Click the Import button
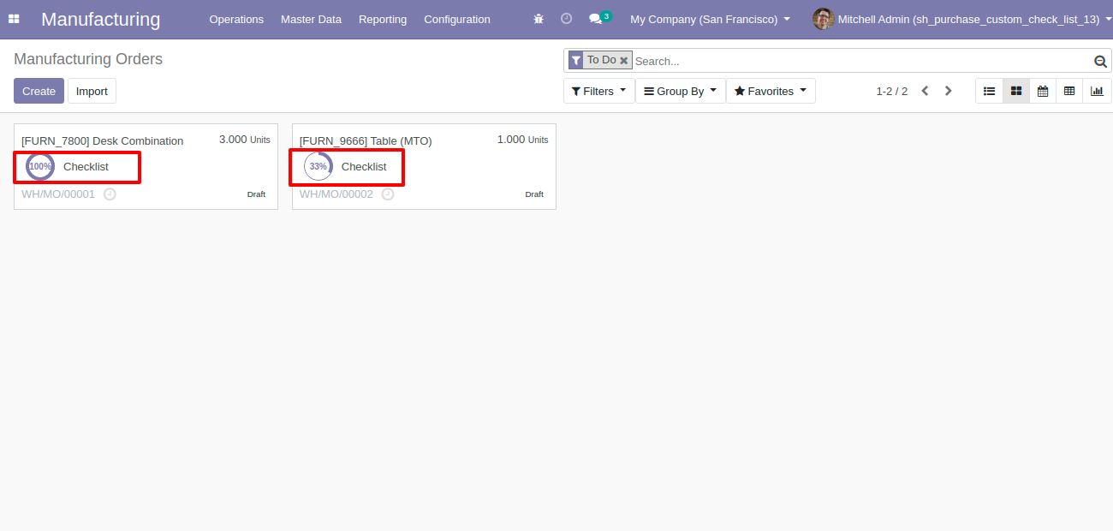The image size is (1113, 531). click(92, 91)
